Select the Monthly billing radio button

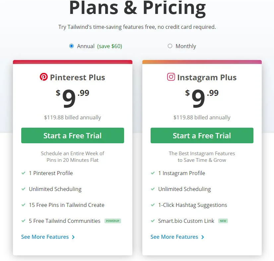click(170, 46)
